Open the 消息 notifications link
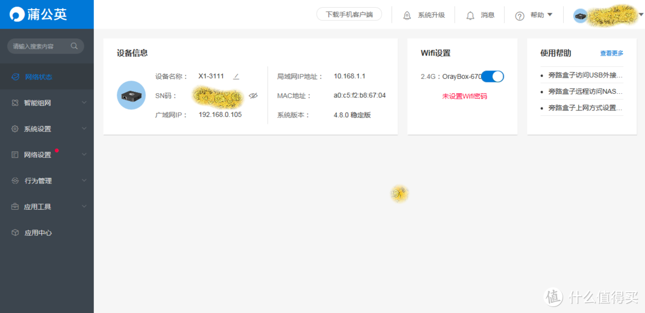 click(487, 15)
